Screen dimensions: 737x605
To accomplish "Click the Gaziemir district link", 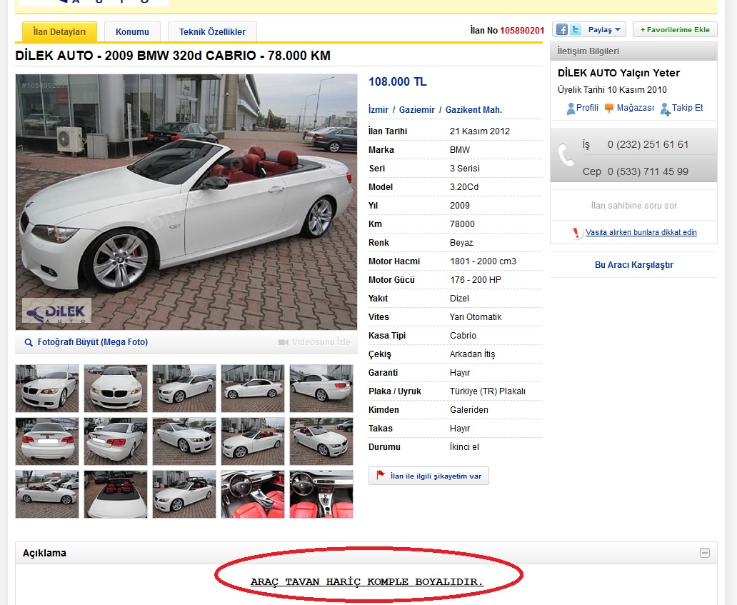I will [x=417, y=109].
